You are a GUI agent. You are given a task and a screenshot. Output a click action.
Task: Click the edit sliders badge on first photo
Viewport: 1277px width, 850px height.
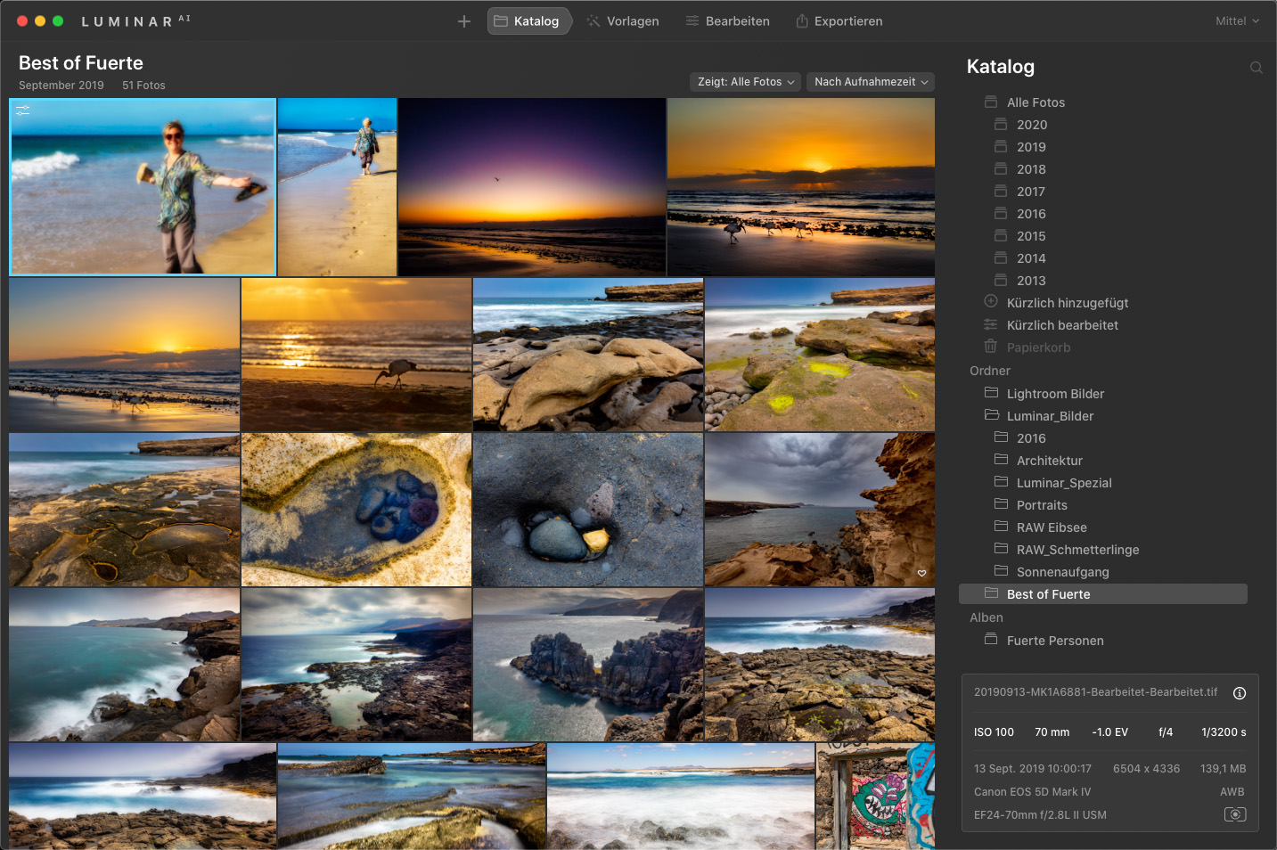(x=23, y=110)
